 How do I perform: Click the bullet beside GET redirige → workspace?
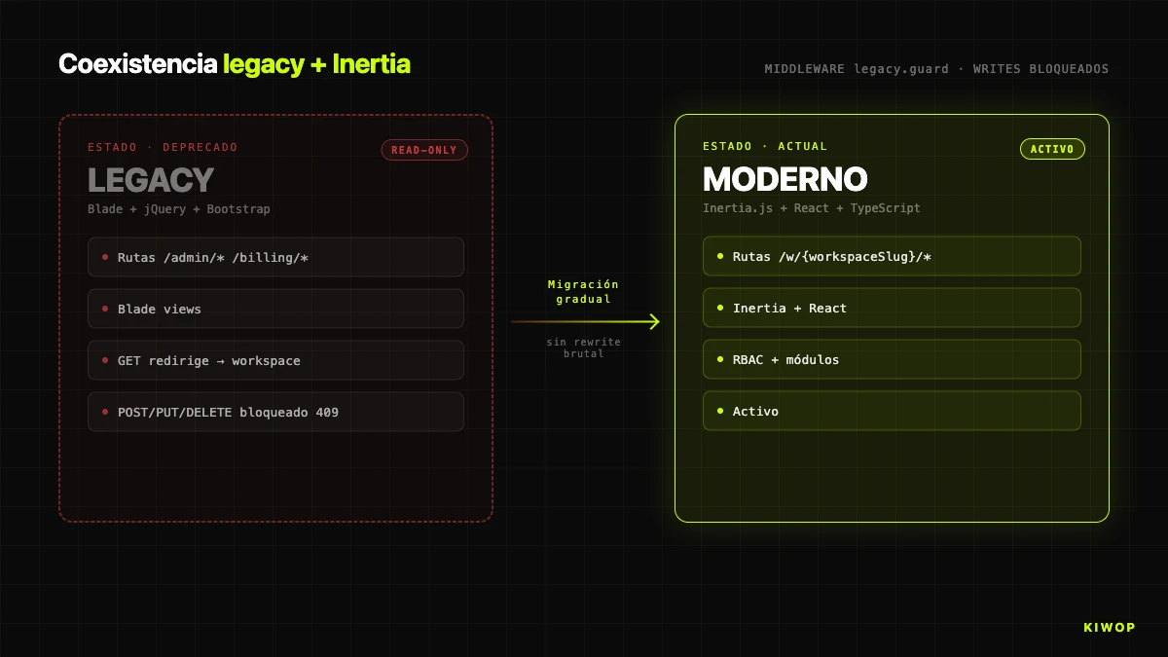click(x=106, y=360)
